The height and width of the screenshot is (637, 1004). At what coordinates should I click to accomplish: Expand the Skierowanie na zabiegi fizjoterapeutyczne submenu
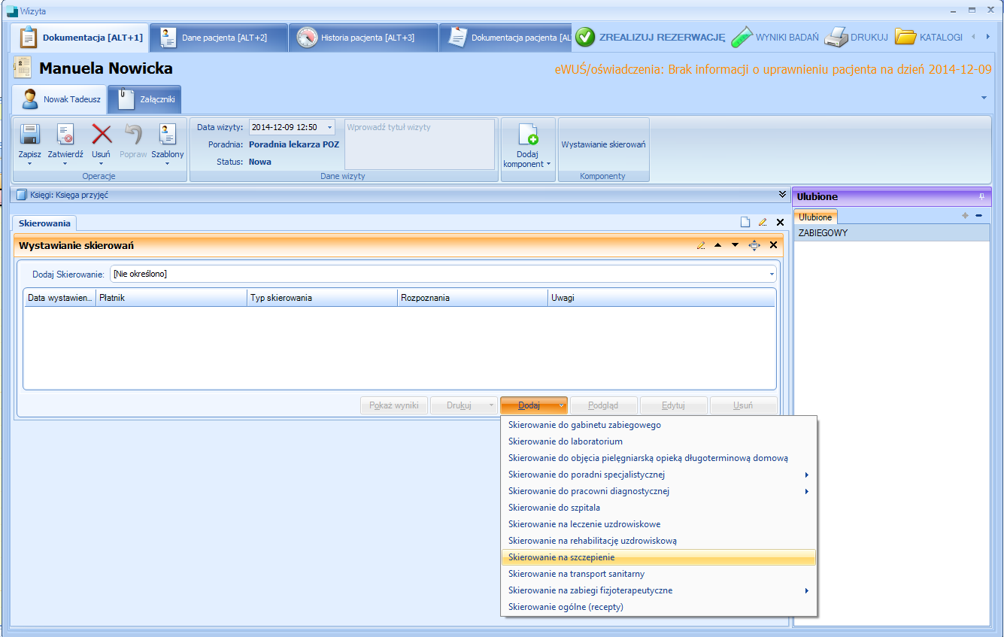(x=807, y=591)
